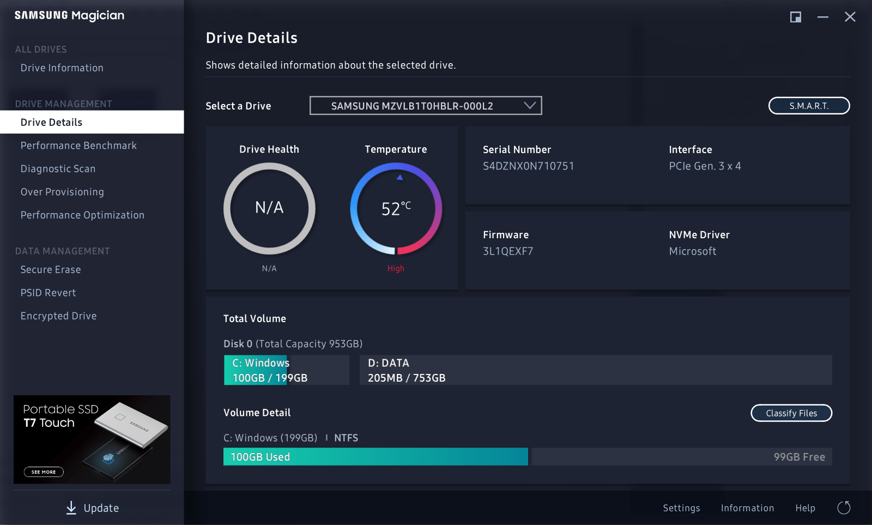Click the Classify Files button

click(791, 413)
